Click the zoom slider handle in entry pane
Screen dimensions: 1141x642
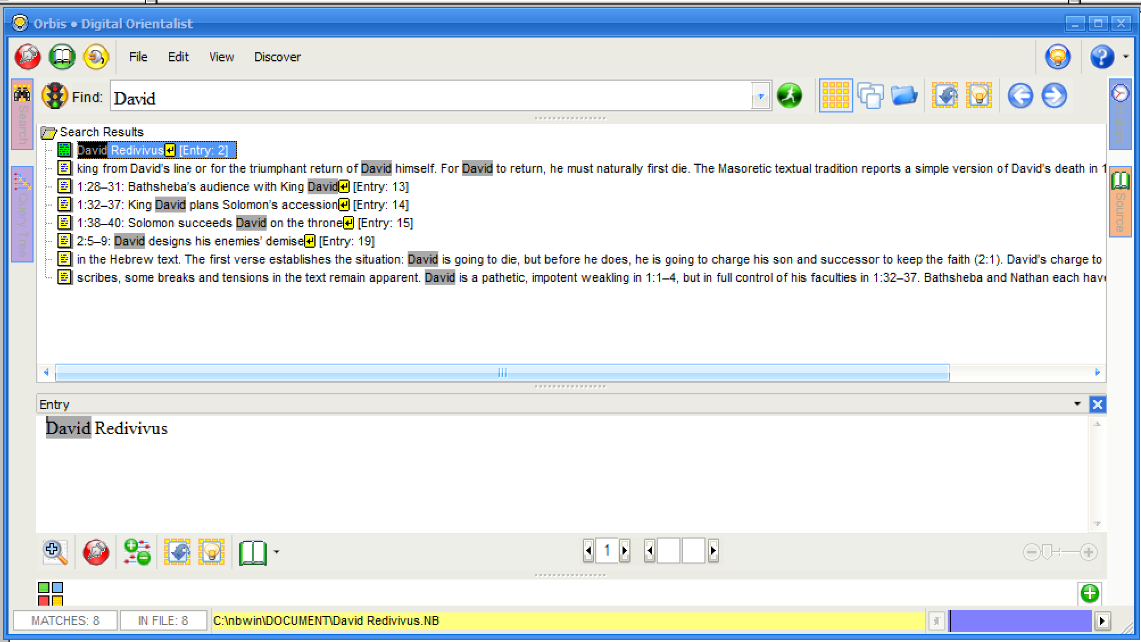click(1047, 552)
